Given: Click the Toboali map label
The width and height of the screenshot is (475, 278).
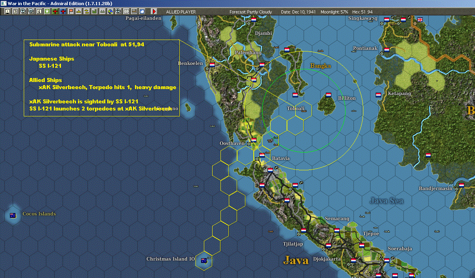Looking at the screenshot, I should tap(296, 108).
